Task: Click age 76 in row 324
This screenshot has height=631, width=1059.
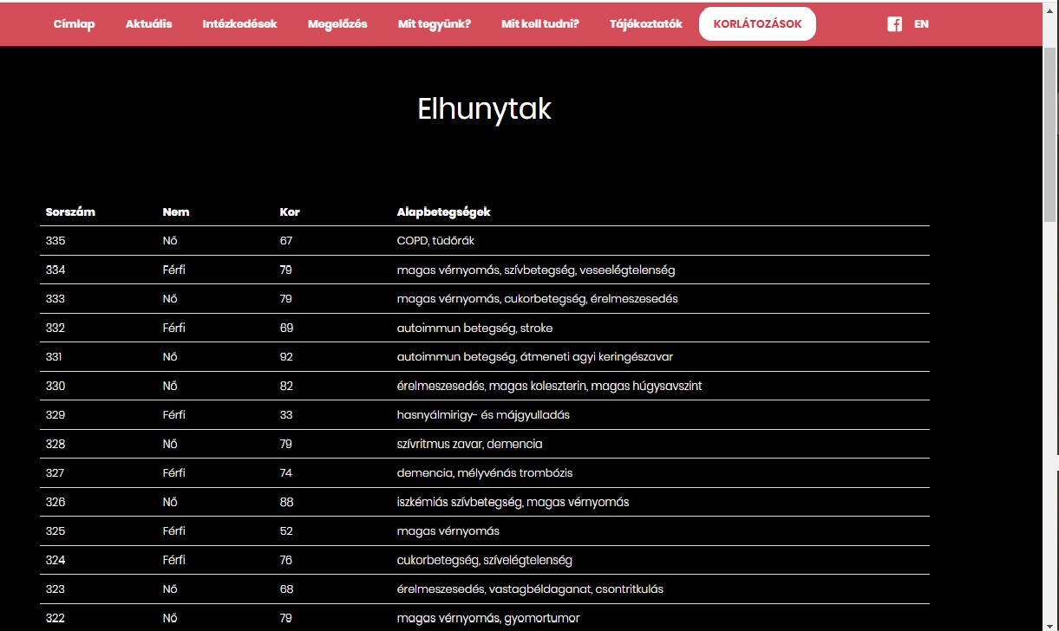Action: tap(286, 560)
